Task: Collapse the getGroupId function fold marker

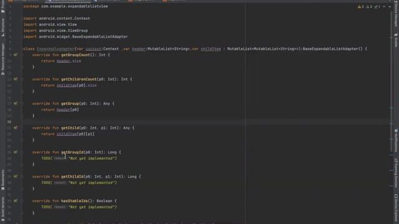Action: click(x=22, y=152)
